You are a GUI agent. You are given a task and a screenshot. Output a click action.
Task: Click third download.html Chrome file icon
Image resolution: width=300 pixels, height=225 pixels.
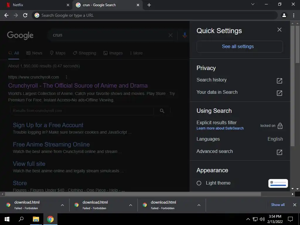click(x=145, y=205)
